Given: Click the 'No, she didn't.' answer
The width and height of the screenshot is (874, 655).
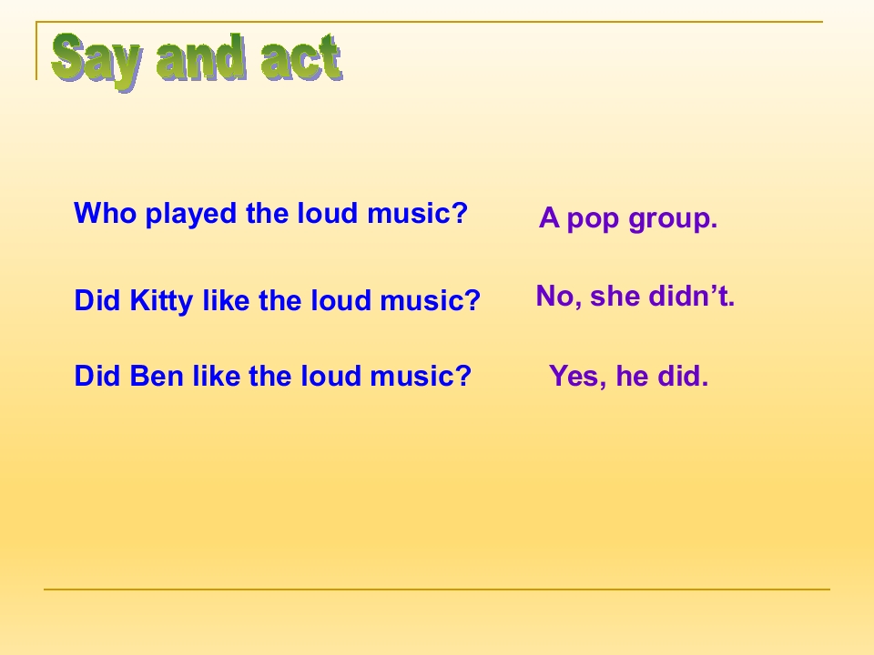Looking at the screenshot, I should [x=635, y=296].
